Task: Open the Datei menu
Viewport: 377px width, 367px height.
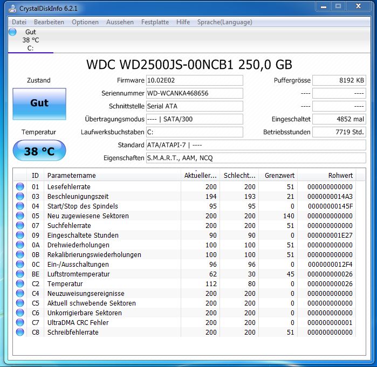Action: [19, 22]
